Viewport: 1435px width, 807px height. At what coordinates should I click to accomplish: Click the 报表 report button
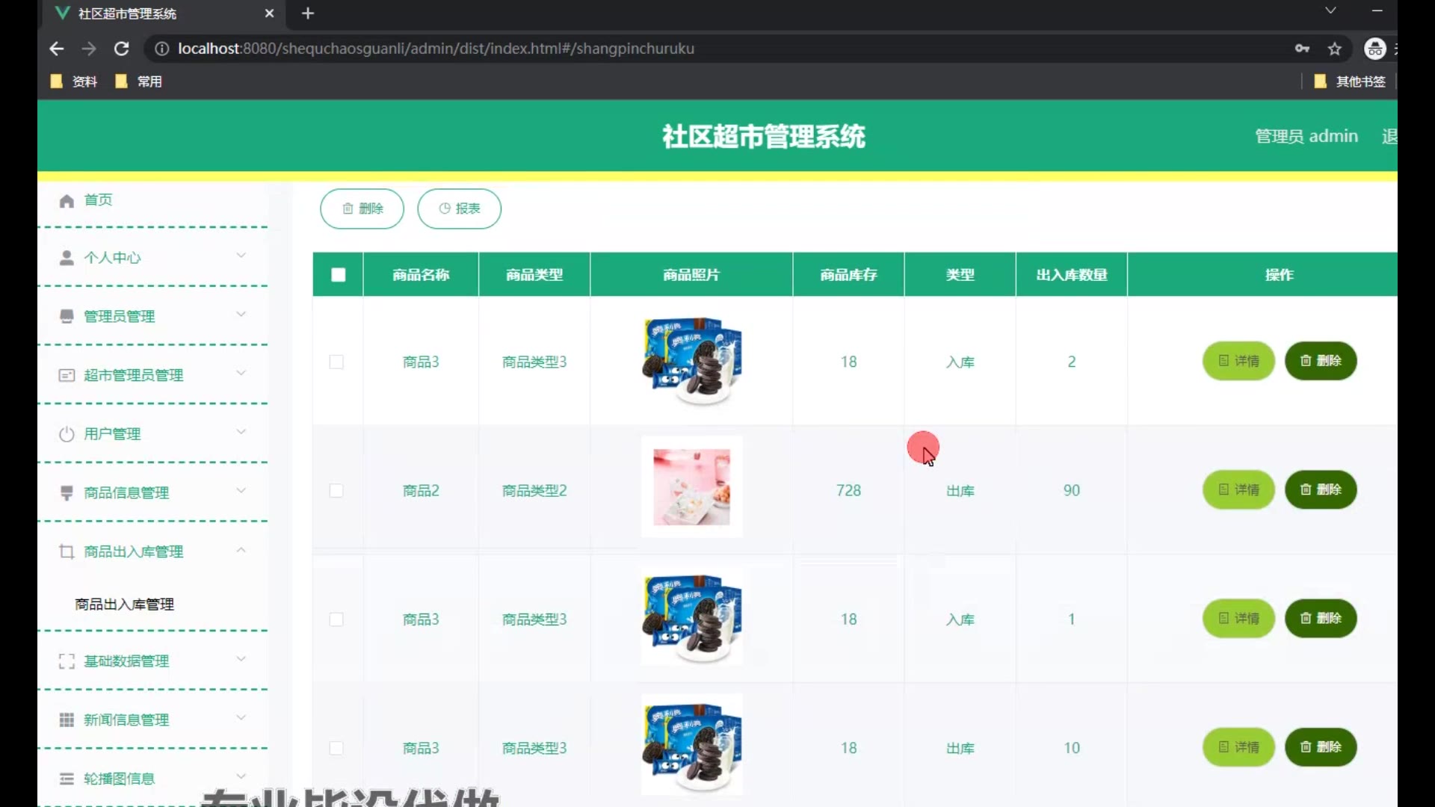[459, 208]
